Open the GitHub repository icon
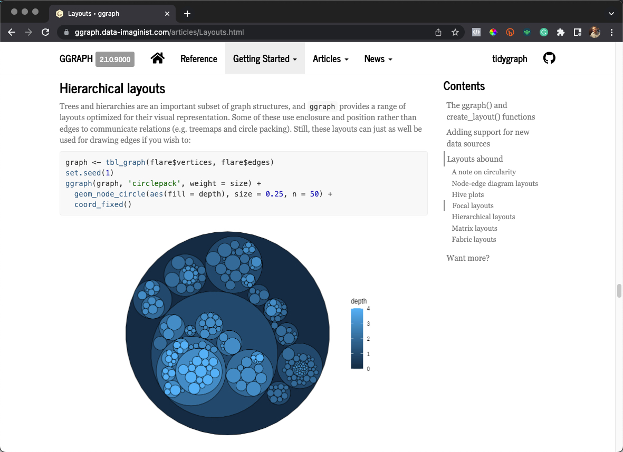 tap(549, 58)
